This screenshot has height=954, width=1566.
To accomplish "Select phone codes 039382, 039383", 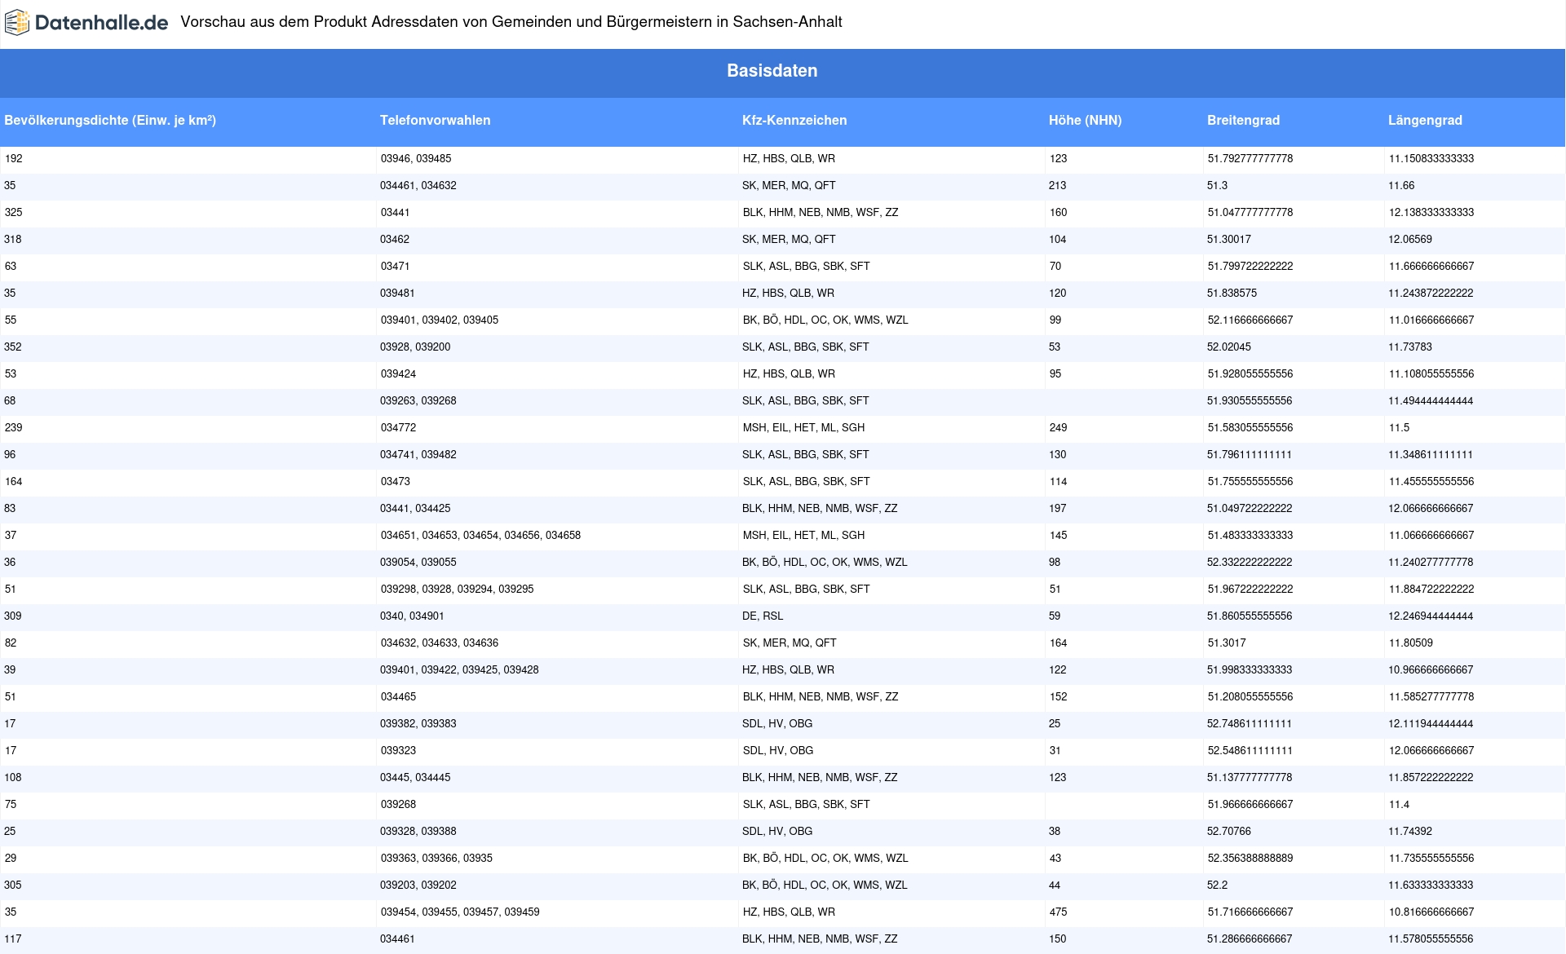I will point(418,724).
